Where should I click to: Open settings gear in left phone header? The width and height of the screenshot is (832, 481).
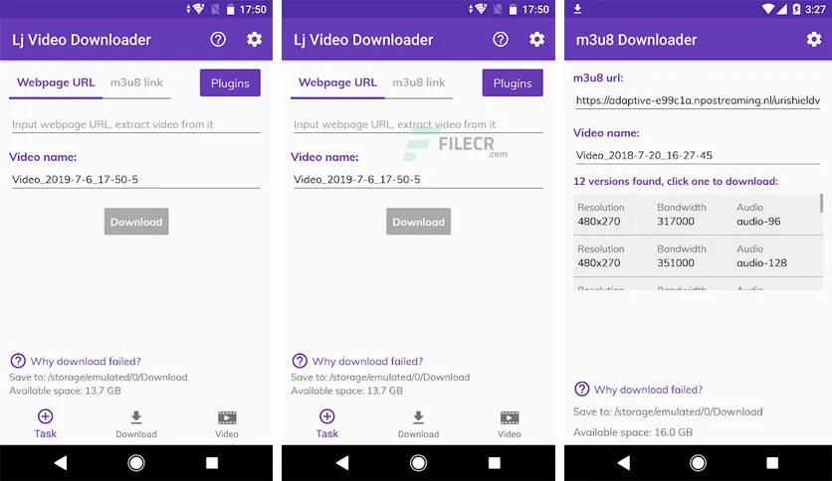(x=254, y=39)
